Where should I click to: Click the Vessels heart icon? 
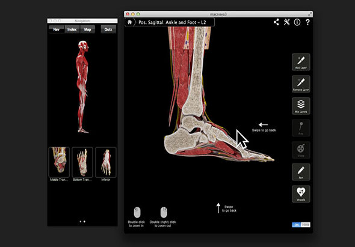click(x=301, y=194)
